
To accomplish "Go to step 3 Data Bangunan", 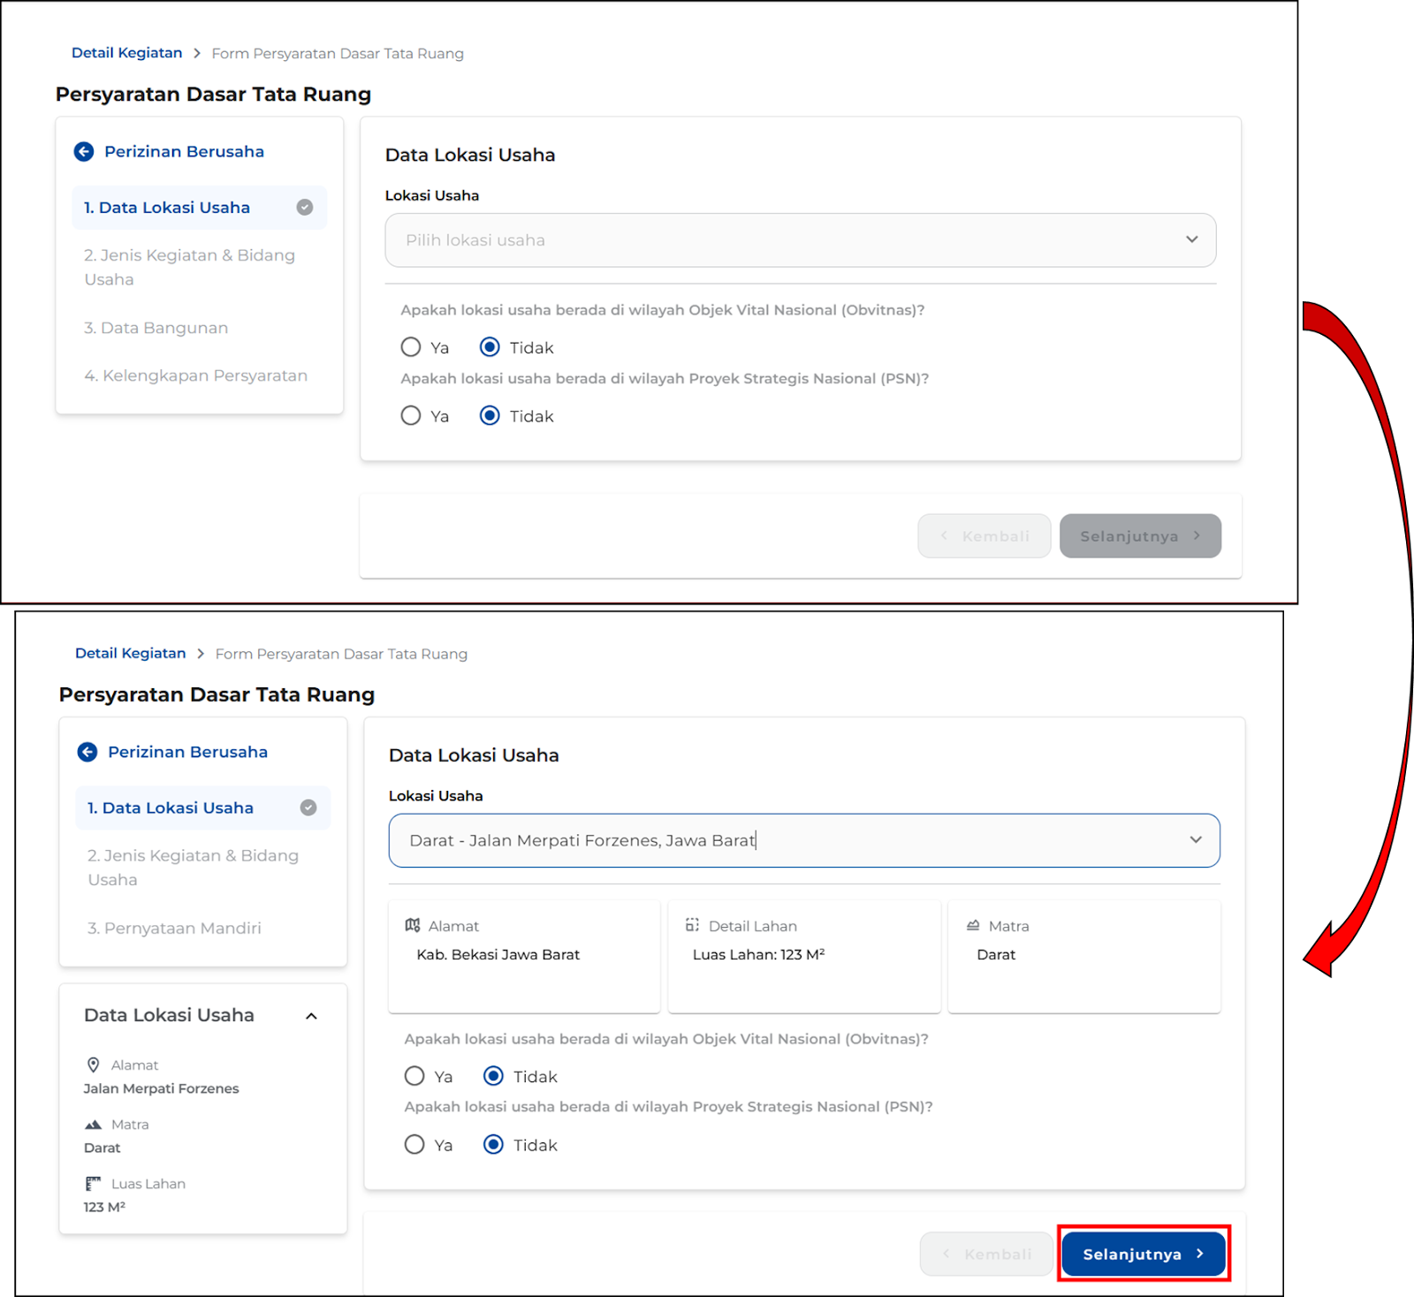I will 156,328.
